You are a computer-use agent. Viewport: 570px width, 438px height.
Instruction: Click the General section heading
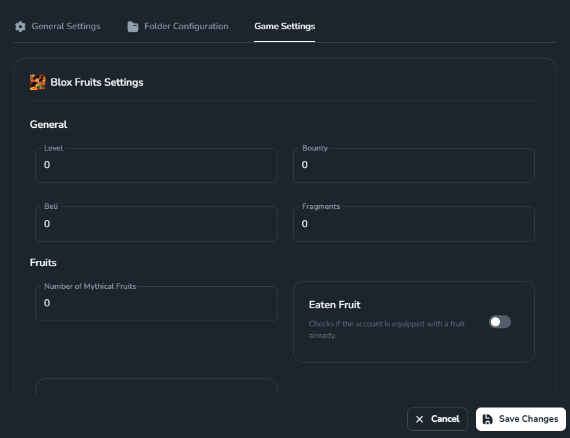pos(48,124)
